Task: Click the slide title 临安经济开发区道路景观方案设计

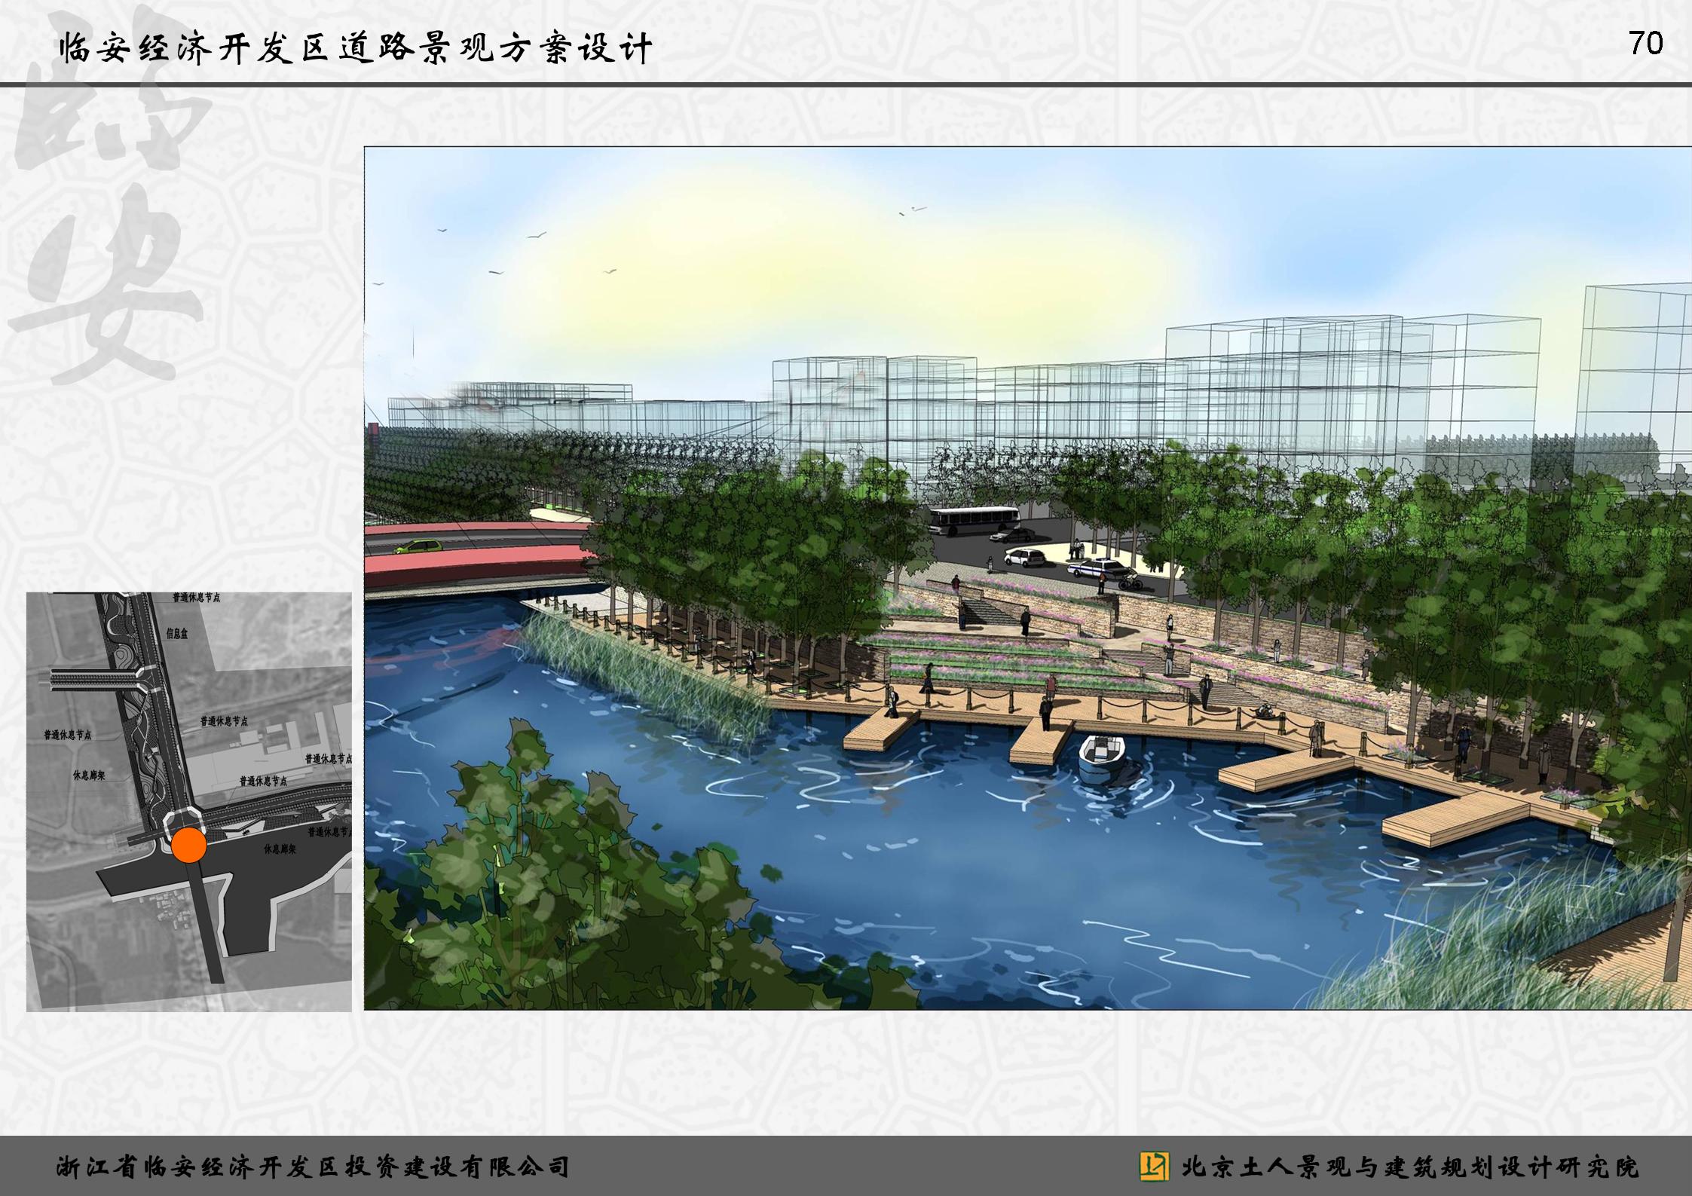Action: pyautogui.click(x=356, y=50)
